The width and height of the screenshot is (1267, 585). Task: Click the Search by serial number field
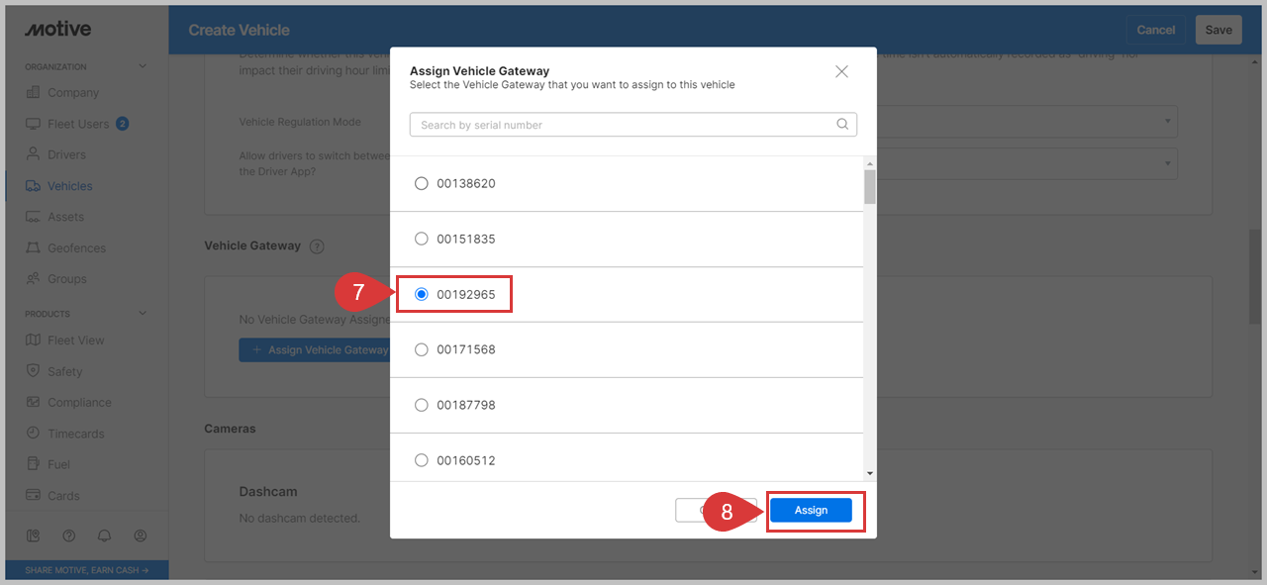(633, 125)
